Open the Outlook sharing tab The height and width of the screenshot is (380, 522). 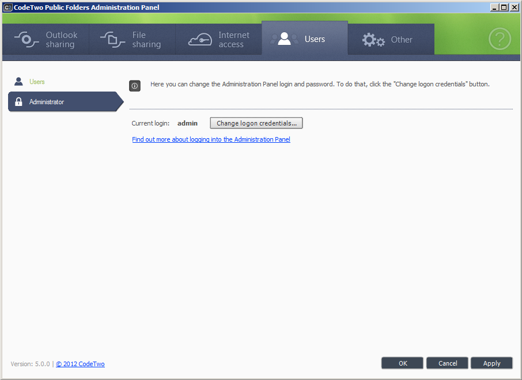[x=46, y=39]
